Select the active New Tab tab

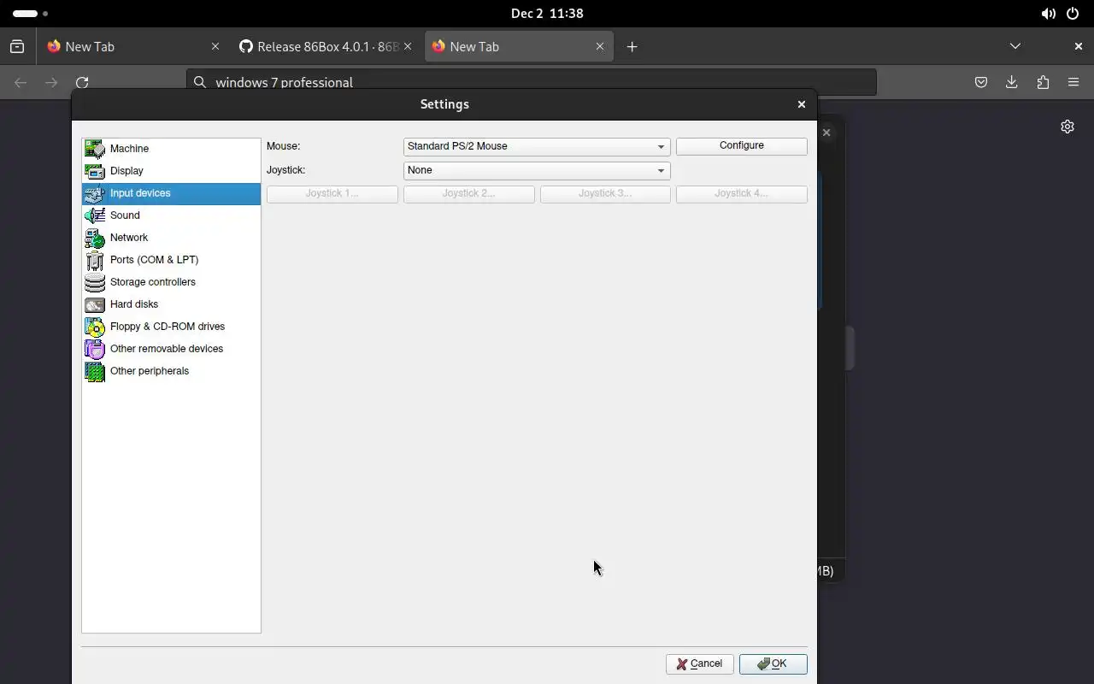coord(519,47)
